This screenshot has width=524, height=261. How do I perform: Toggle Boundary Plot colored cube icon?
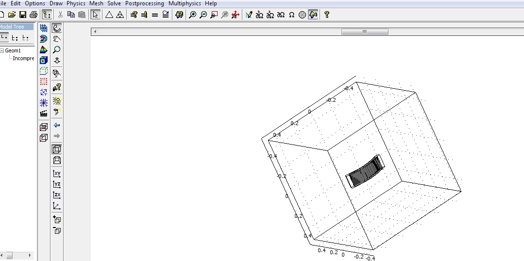[x=43, y=60]
